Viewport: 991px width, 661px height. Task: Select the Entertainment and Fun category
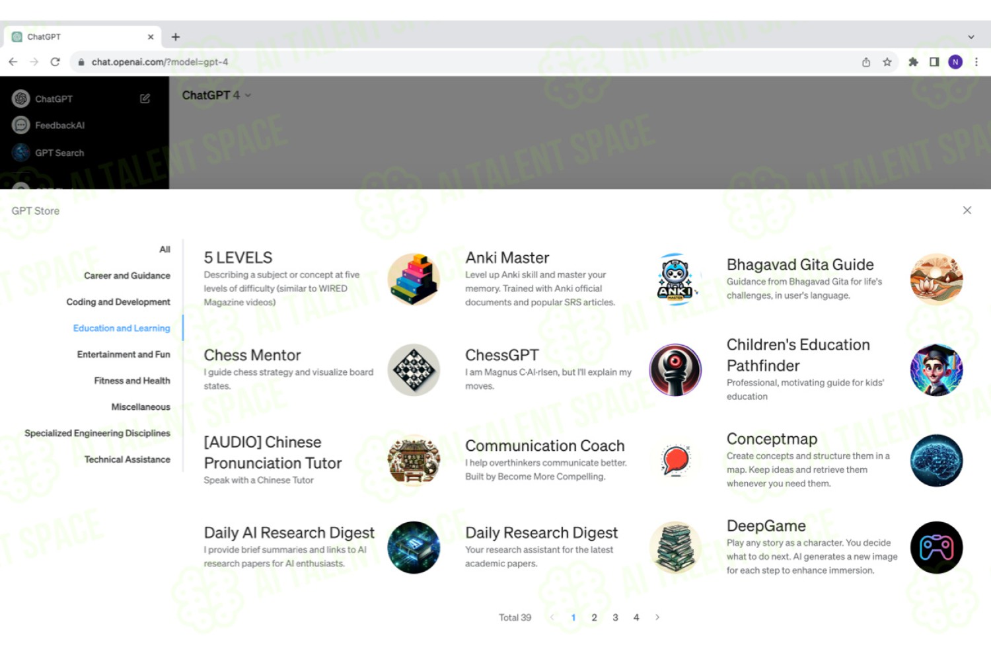124,354
